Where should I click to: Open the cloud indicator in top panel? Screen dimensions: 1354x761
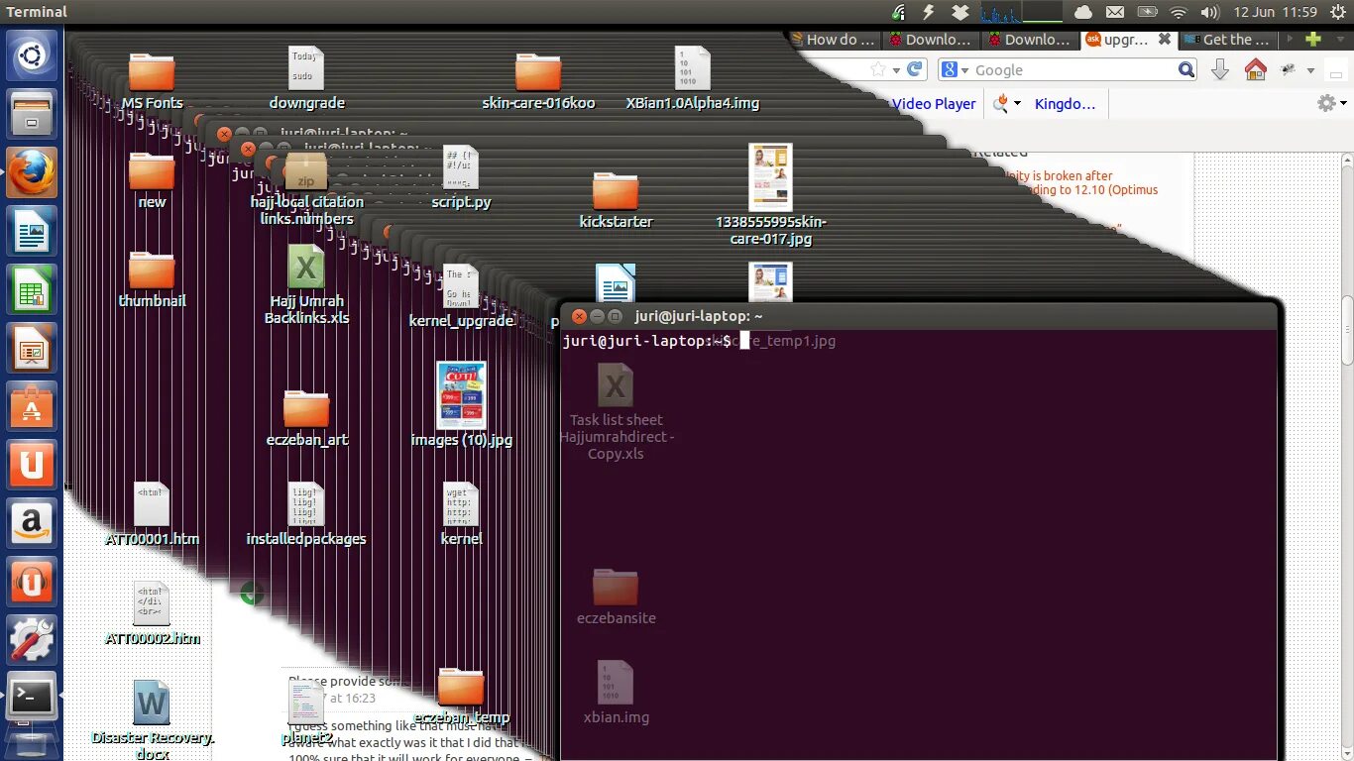pos(1083,12)
